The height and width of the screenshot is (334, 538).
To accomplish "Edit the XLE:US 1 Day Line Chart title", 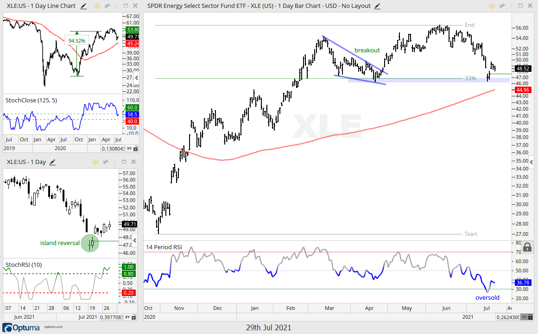I will [x=83, y=6].
